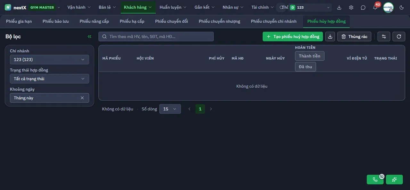Open notifications bell with 43 badge
Viewport: 410px width, 190px height.
point(375,7)
